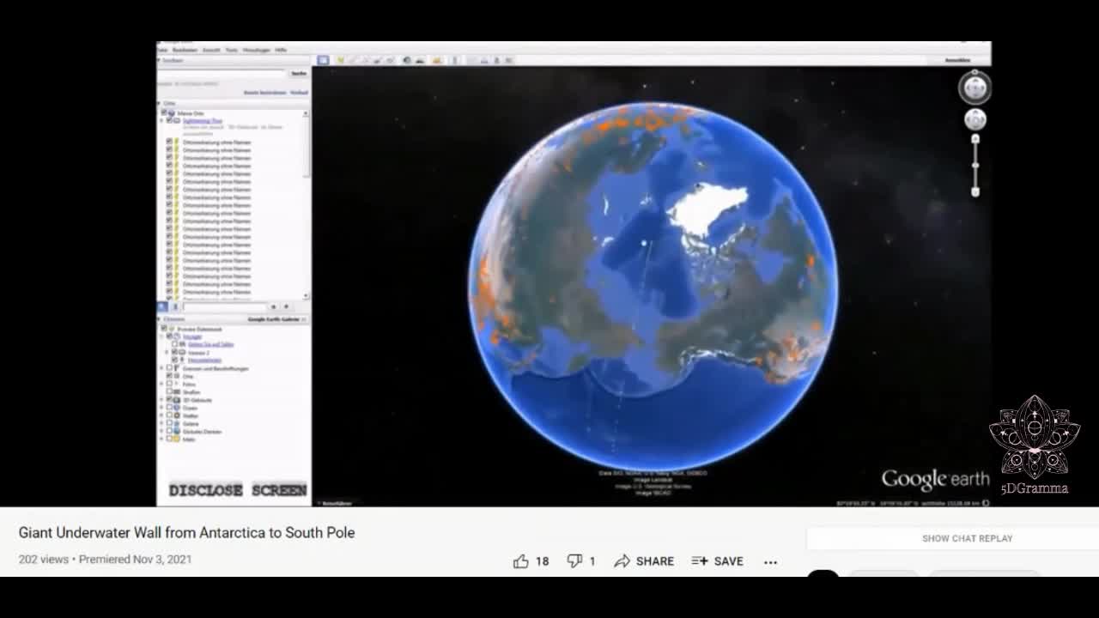Click the Places panel vertical scrollbar

(306, 204)
